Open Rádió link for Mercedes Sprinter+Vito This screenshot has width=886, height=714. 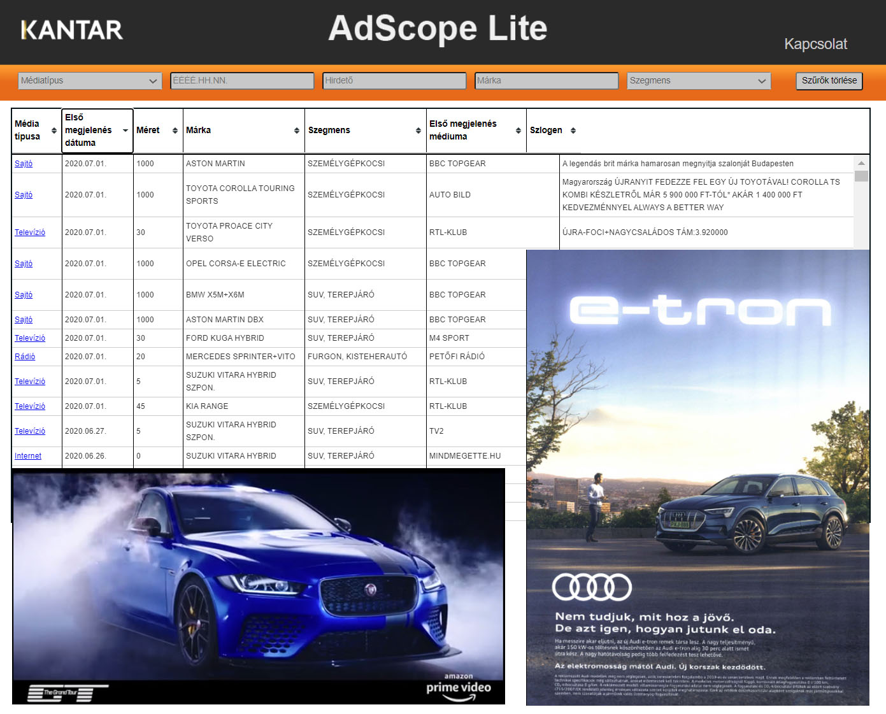tap(25, 357)
